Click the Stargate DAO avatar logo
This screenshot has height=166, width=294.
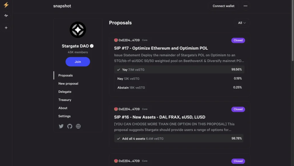pos(78,30)
